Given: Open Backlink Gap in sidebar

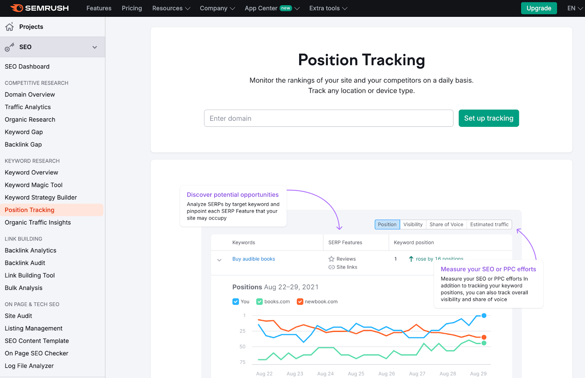Looking at the screenshot, I should (x=23, y=144).
